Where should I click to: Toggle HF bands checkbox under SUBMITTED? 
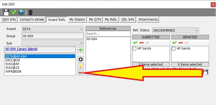point(134,49)
